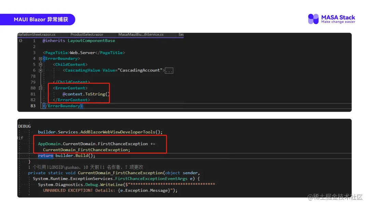
Task: Click the highlighted return keyword
Action: (45, 156)
